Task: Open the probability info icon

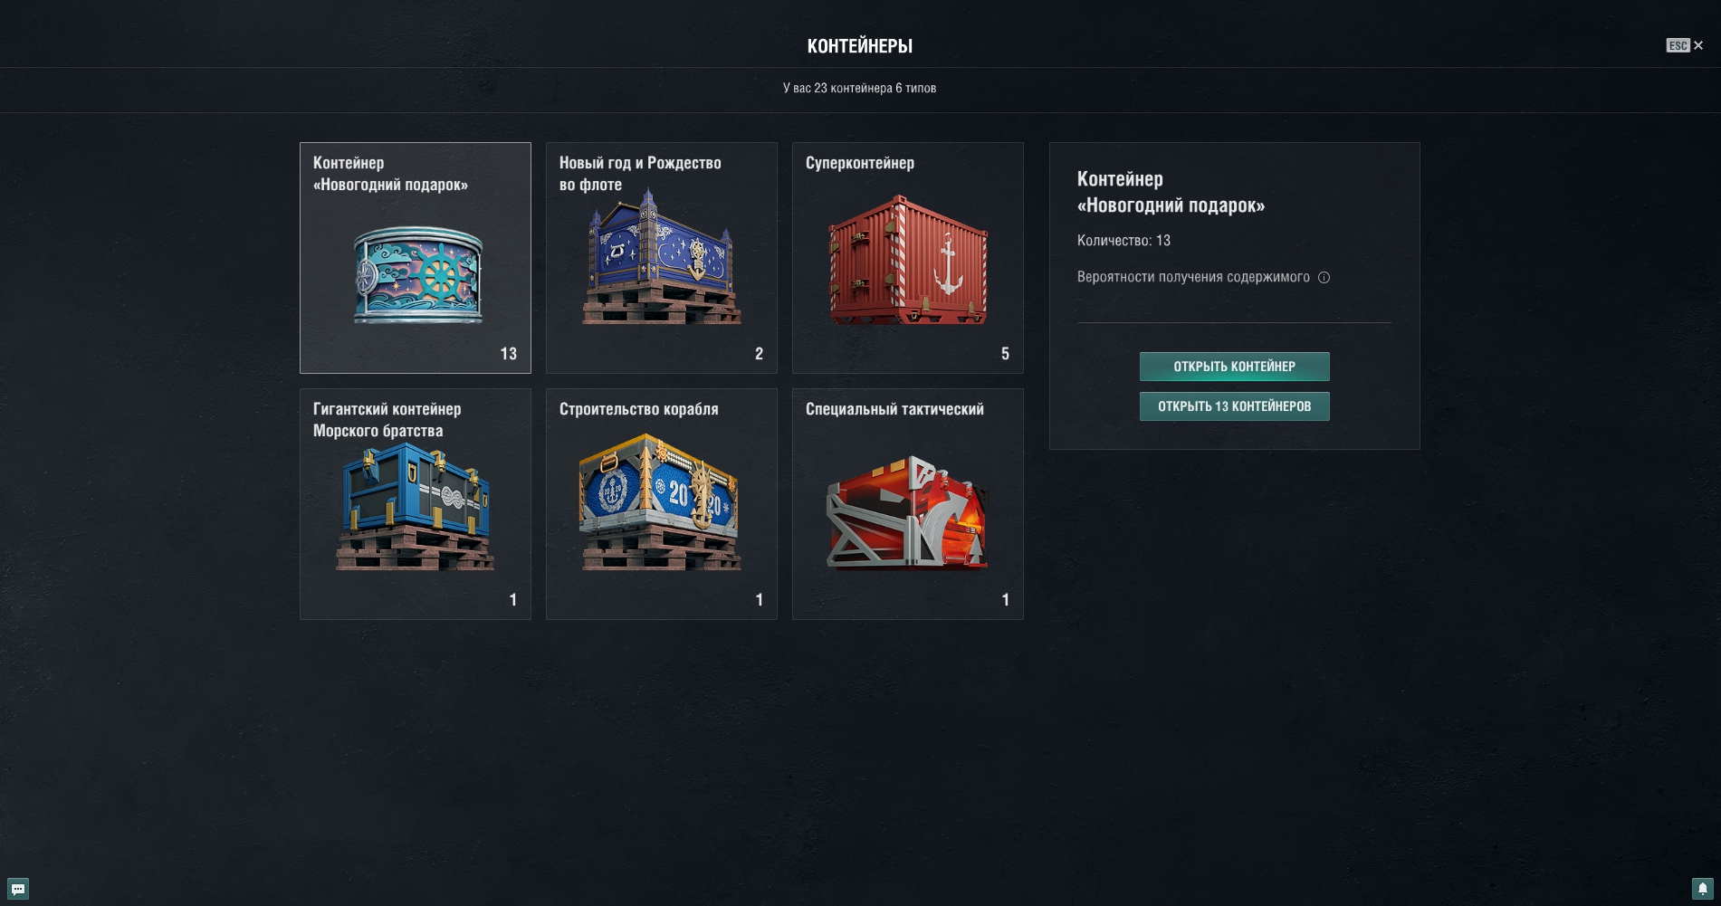Action: tap(1324, 278)
